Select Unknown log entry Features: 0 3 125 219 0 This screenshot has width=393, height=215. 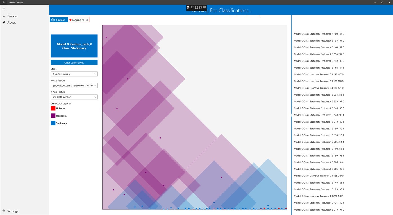(319, 176)
